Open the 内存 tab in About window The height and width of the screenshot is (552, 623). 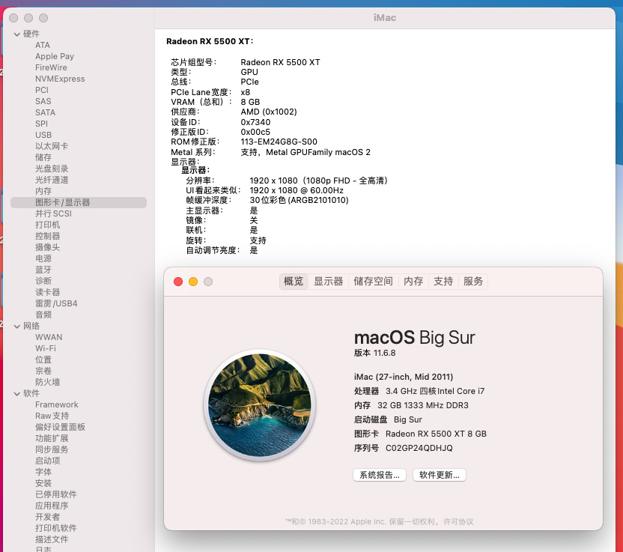[x=413, y=282]
